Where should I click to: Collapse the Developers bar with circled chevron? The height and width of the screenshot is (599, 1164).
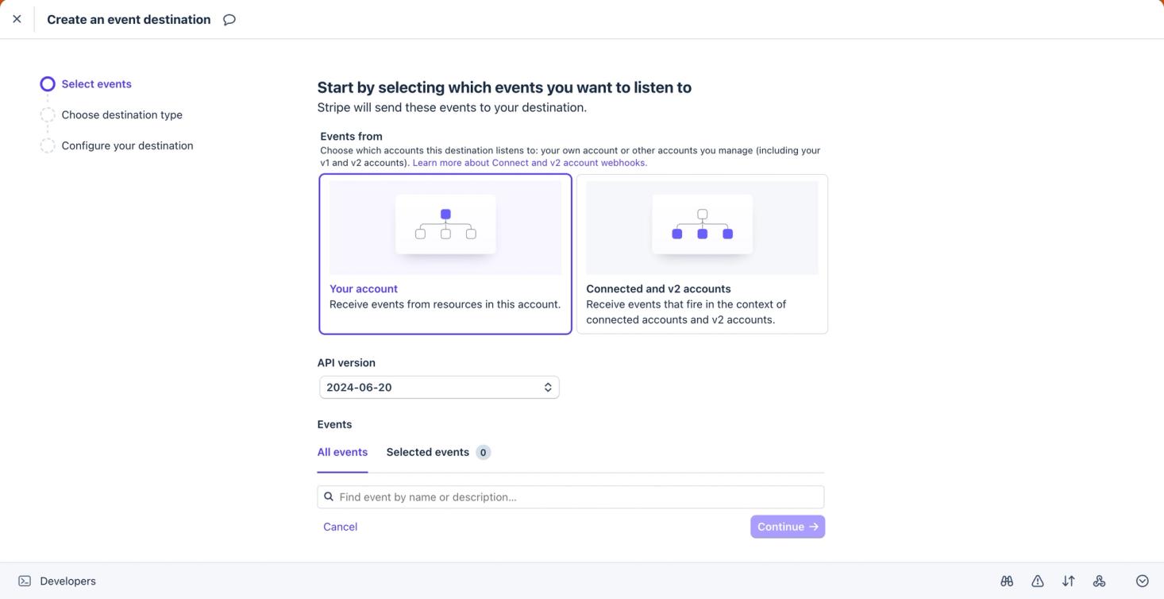coord(1142,581)
